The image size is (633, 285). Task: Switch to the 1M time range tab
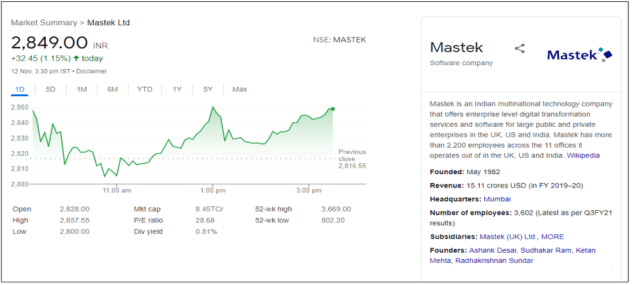pos(82,89)
